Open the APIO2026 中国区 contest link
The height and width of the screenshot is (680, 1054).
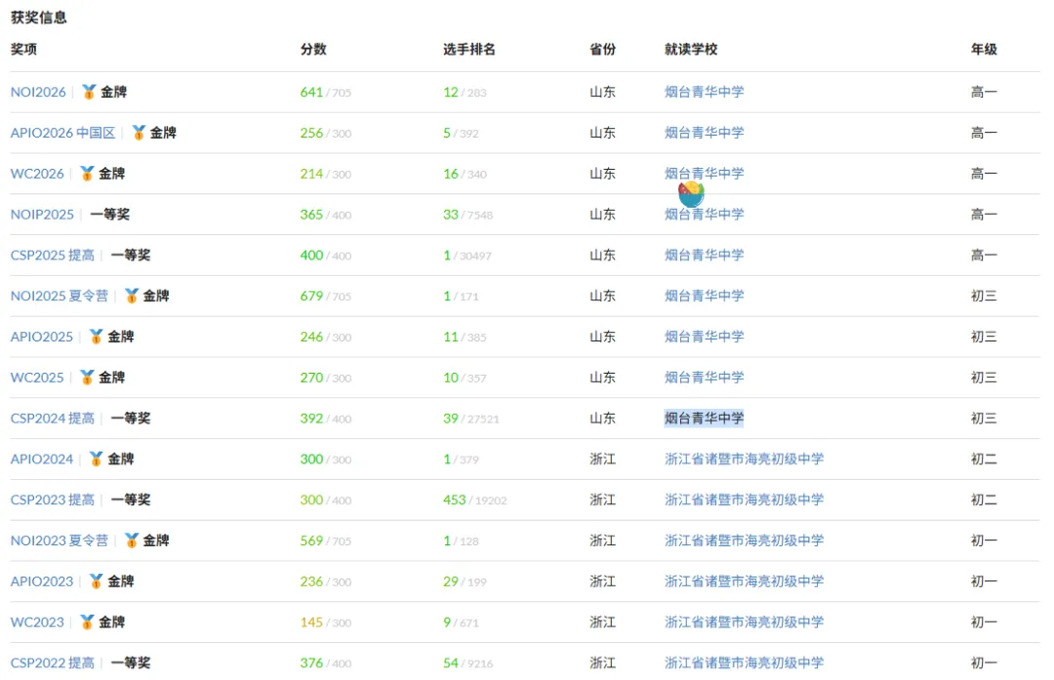62,133
